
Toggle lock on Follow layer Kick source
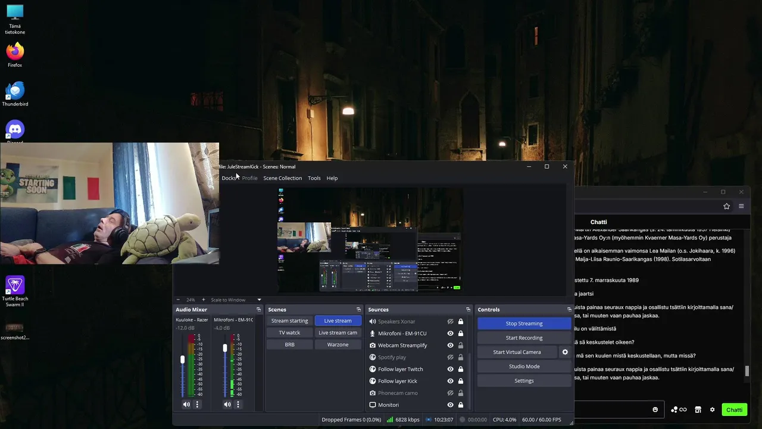[460, 381]
